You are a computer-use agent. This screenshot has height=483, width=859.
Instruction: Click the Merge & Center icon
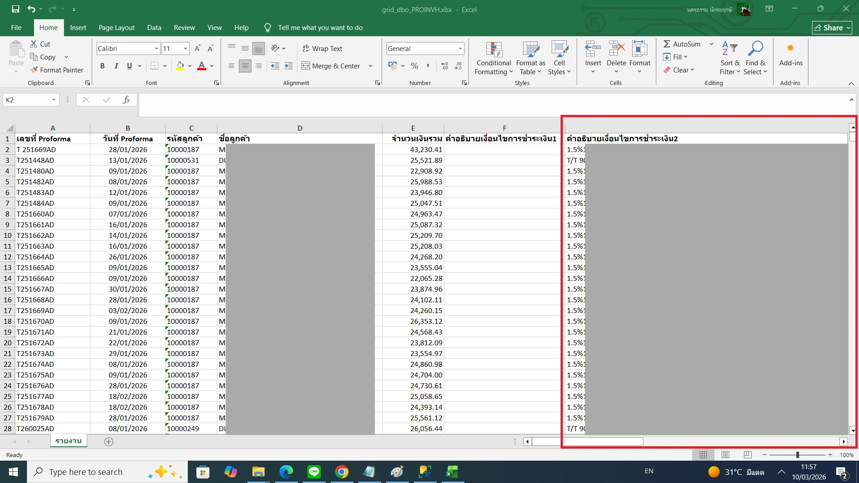306,66
